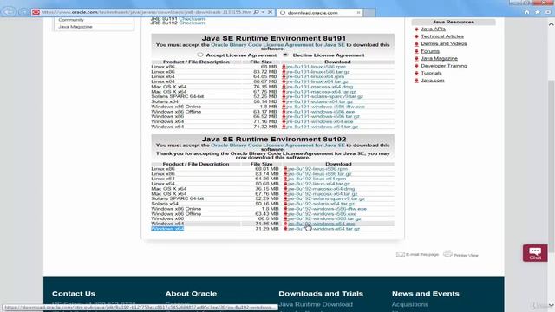
Task: Click Java Magazine in the left sidebar
Action: pyautogui.click(x=75, y=27)
